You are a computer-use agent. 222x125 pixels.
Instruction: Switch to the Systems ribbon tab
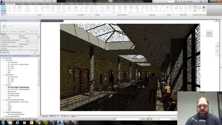26,4
